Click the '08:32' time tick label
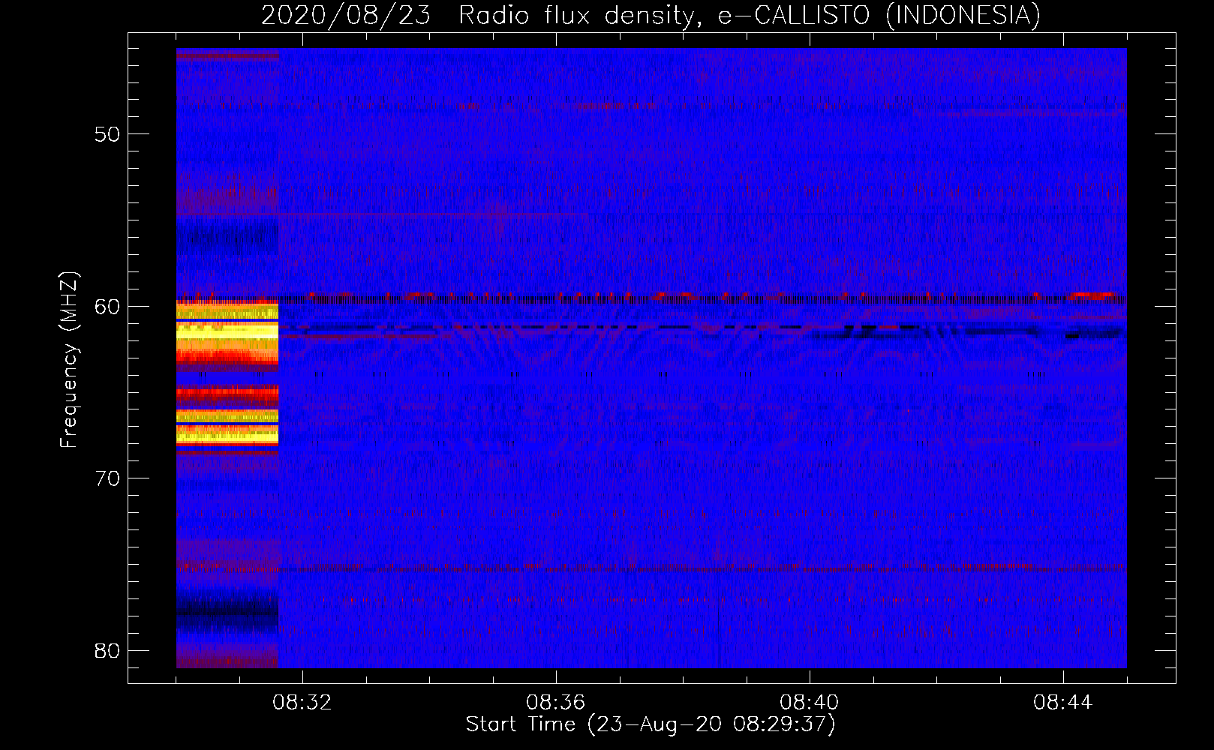Viewport: 1214px width, 750px height. coord(302,703)
